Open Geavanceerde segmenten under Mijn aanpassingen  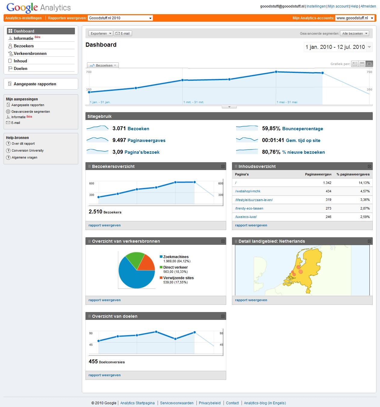click(x=30, y=112)
